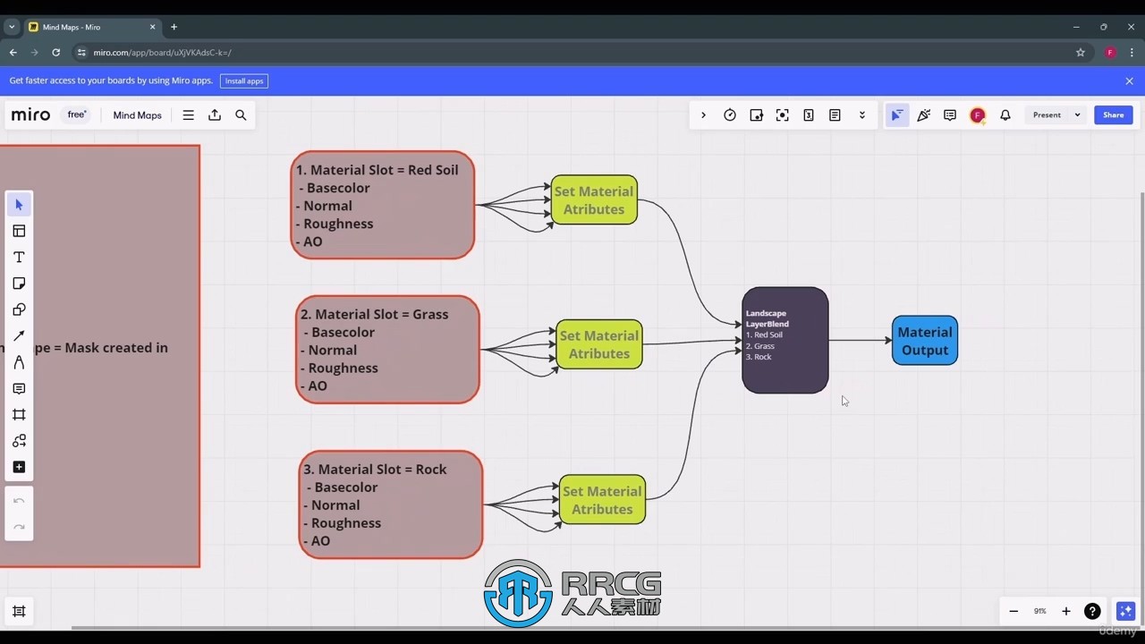Zoom out with the minus button
The height and width of the screenshot is (644, 1145).
pyautogui.click(x=1014, y=611)
